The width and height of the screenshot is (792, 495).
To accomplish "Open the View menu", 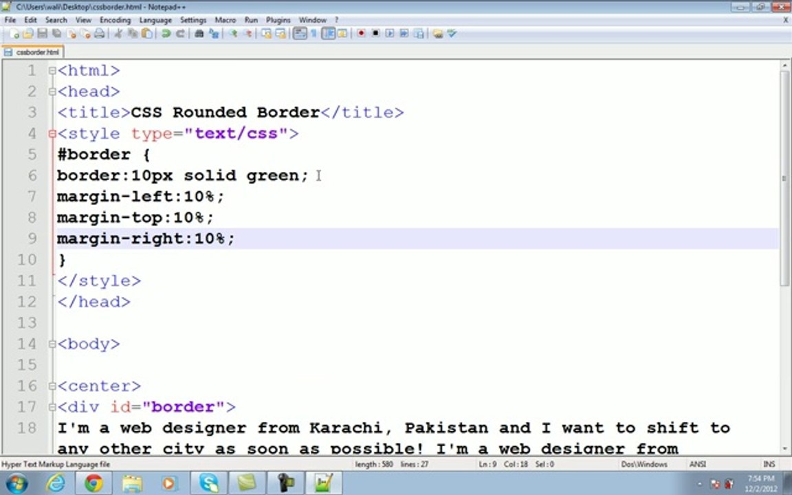I will point(83,20).
